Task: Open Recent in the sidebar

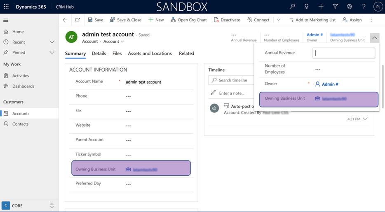Action: point(19,42)
